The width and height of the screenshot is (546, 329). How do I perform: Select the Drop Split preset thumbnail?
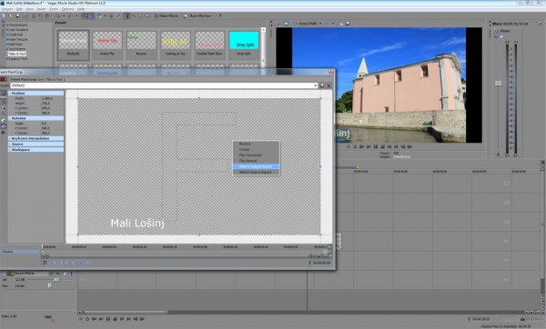point(244,45)
